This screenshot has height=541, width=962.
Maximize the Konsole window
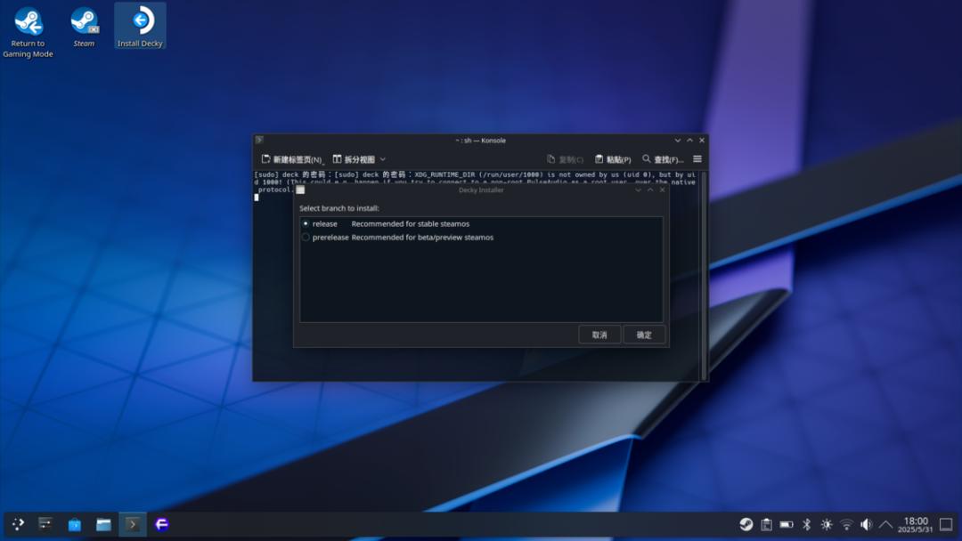pyautogui.click(x=689, y=141)
